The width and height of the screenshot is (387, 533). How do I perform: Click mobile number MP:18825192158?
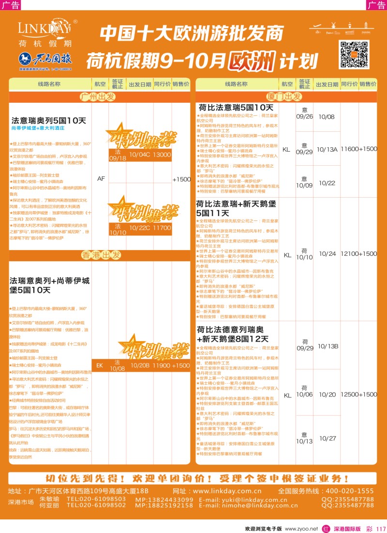click(x=164, y=505)
